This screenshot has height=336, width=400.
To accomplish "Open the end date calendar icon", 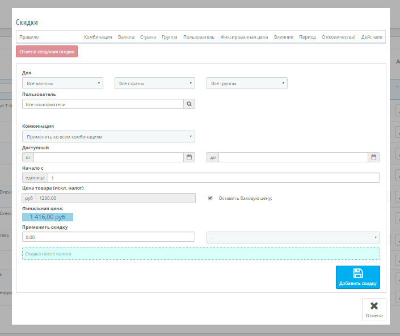I will click(x=373, y=157).
